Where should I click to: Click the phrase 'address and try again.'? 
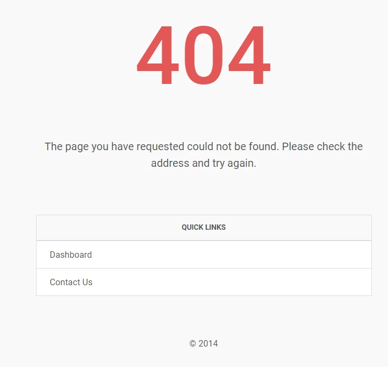(204, 163)
